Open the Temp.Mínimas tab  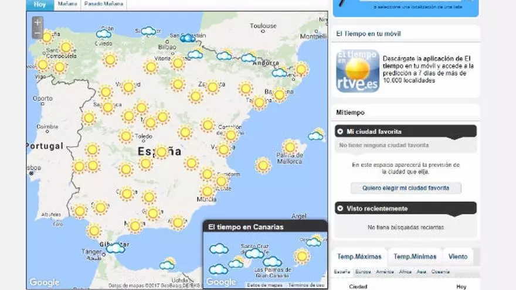[415, 257]
